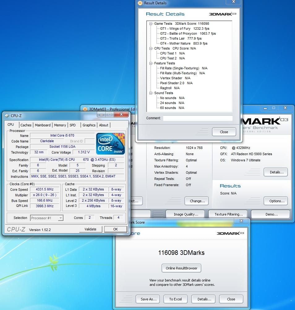Select the GT4 - Mother Nature row
This screenshot has height=310, width=295.
184,43
